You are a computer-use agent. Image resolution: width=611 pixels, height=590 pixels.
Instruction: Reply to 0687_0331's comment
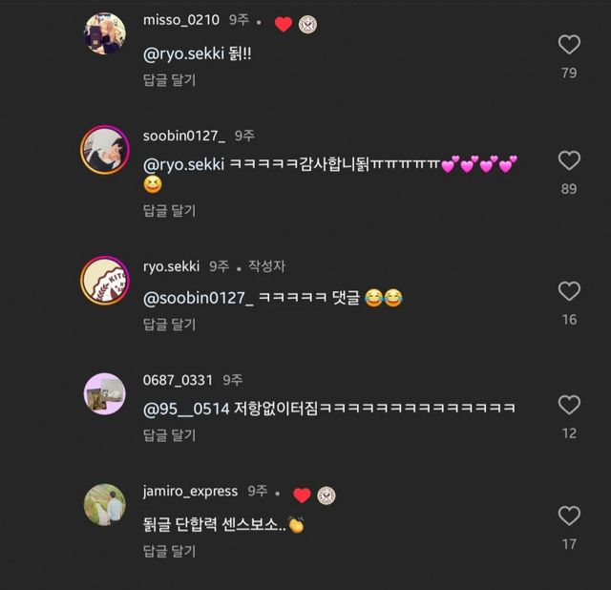(x=169, y=435)
